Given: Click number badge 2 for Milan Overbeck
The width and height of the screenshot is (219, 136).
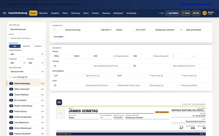Looking at the screenshot, I should tap(11, 89).
